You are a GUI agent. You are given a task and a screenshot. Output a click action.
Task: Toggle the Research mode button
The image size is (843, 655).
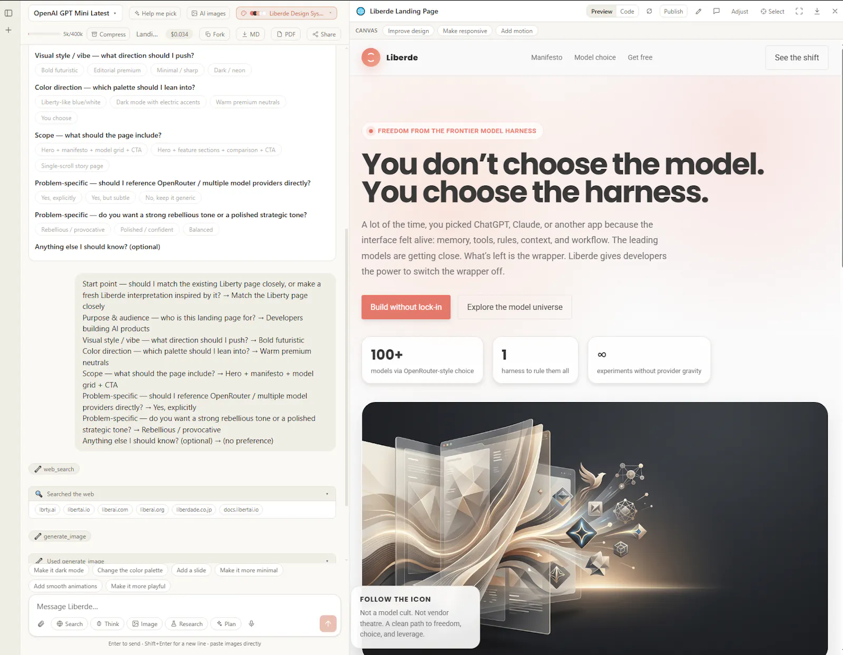click(187, 624)
